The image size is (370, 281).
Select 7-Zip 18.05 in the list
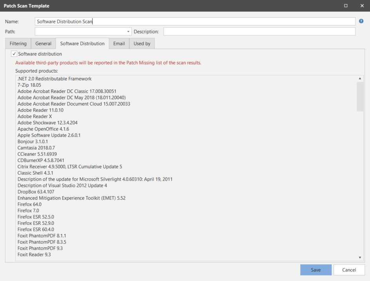coord(29,85)
